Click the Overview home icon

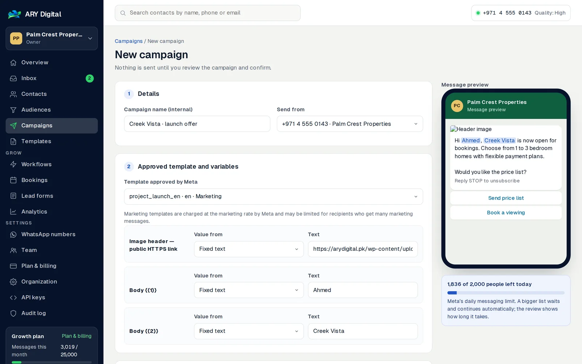click(13, 63)
